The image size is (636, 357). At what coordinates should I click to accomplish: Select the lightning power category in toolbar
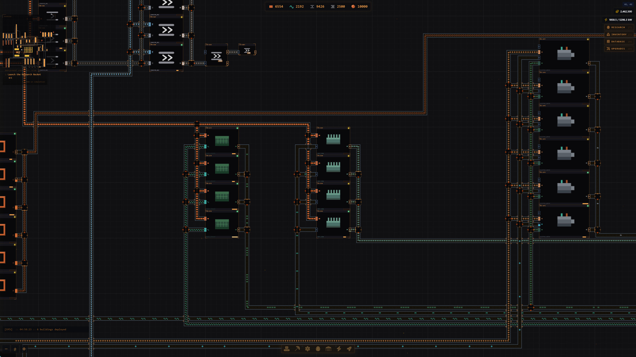click(339, 349)
